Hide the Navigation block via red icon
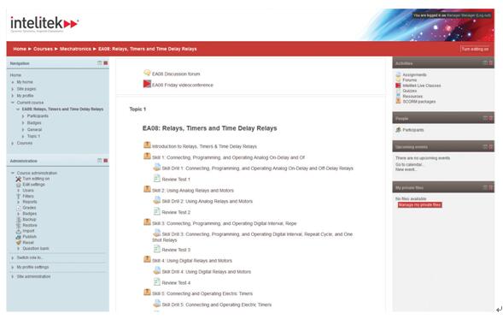Image resolution: width=503 pixels, height=319 pixels. (x=106, y=63)
